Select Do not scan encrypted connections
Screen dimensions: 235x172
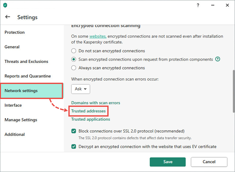tap(74, 51)
